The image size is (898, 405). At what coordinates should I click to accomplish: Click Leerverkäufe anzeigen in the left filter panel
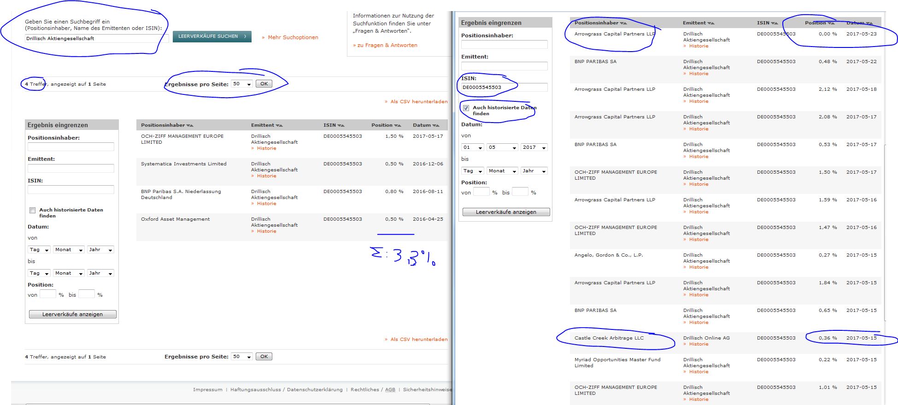click(x=73, y=314)
